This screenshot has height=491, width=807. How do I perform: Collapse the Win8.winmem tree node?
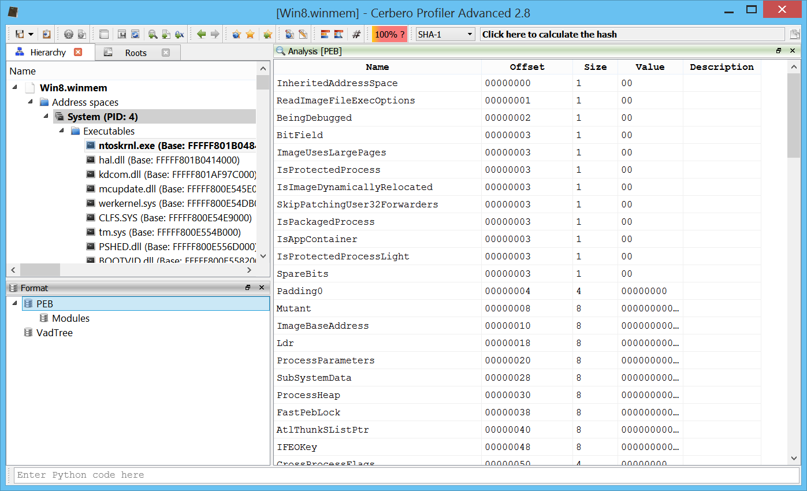pos(14,88)
